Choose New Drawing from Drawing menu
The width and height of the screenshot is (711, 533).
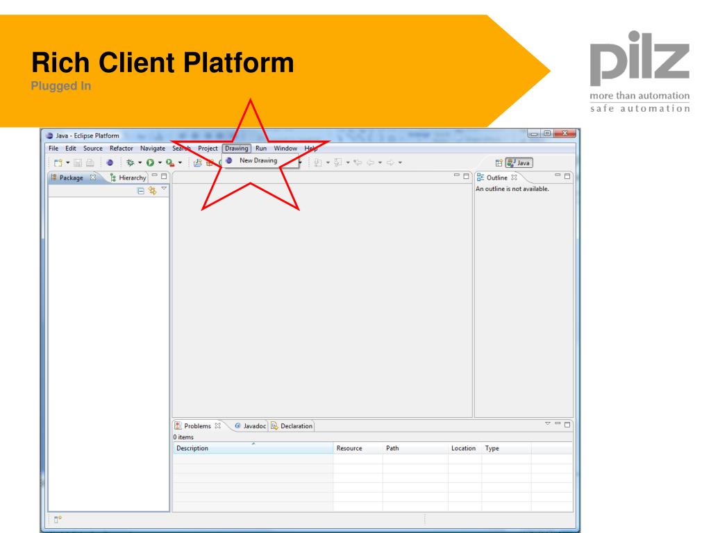[260, 160]
